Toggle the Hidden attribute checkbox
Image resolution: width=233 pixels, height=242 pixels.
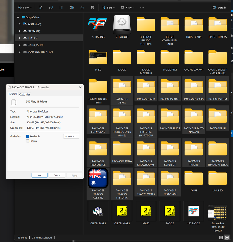28,141
